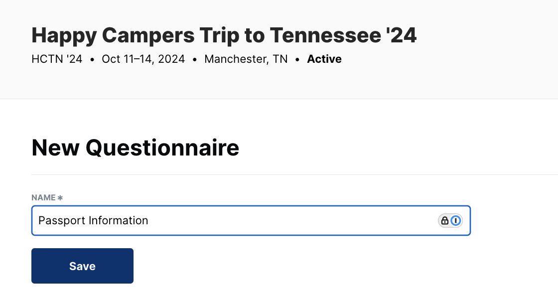Click the bullet separator after HCTN '24
558x308 pixels.
[x=92, y=60]
